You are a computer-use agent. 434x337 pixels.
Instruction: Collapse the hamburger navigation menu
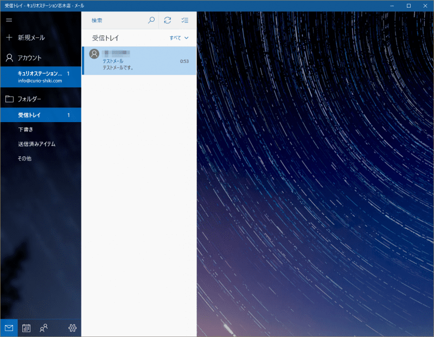pyautogui.click(x=9, y=20)
